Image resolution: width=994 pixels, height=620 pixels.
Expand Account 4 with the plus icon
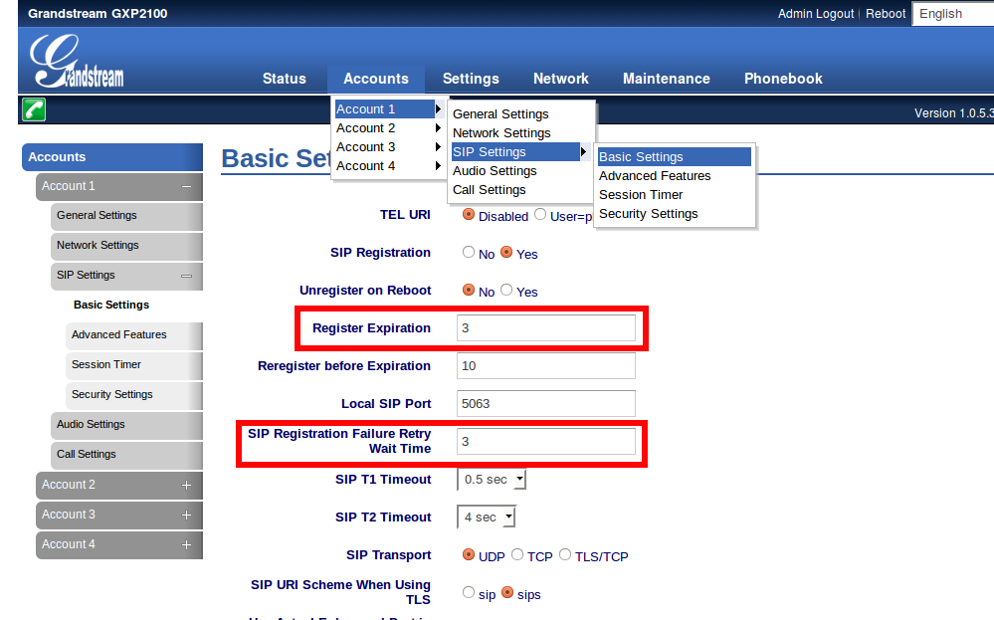(186, 544)
